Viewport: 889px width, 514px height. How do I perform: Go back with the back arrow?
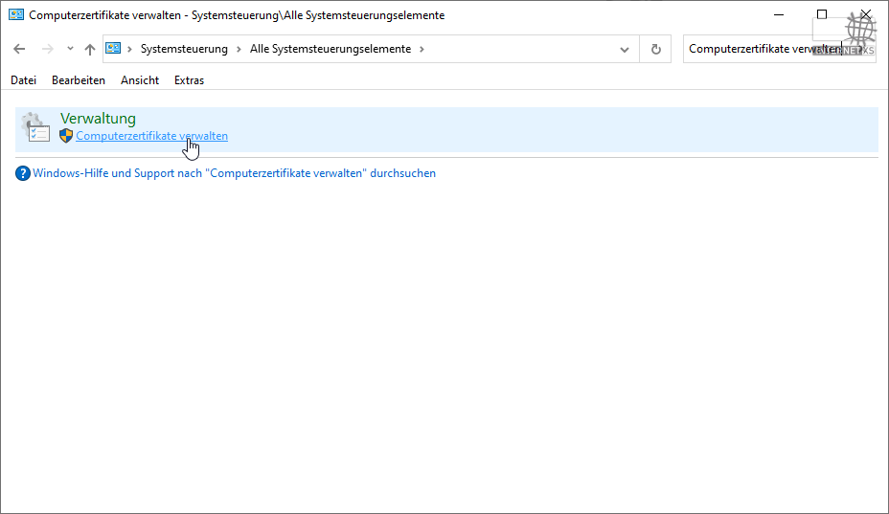click(x=19, y=50)
